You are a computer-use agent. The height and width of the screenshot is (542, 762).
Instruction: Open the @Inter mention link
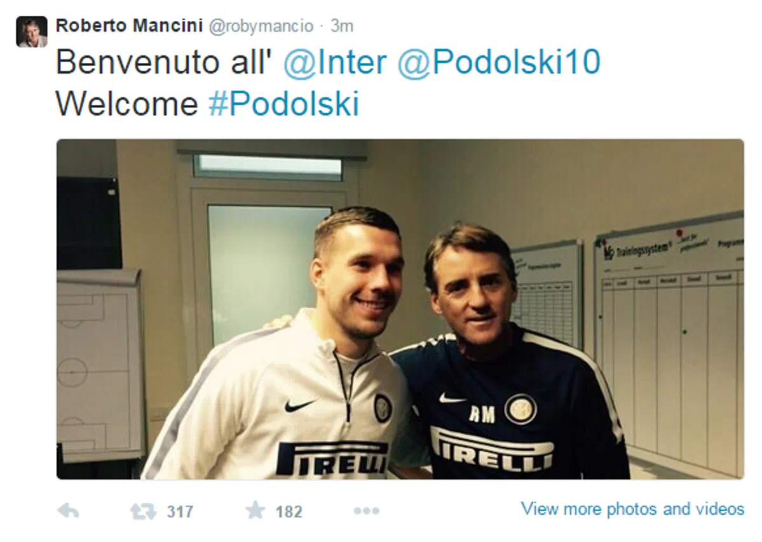tap(335, 62)
